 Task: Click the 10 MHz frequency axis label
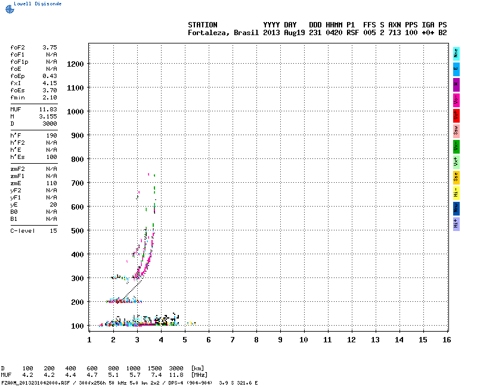(303, 340)
